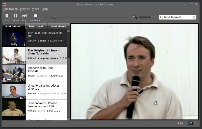The image size is (202, 129).
Task: Toggle the HD quality button
Action: (x=190, y=123)
